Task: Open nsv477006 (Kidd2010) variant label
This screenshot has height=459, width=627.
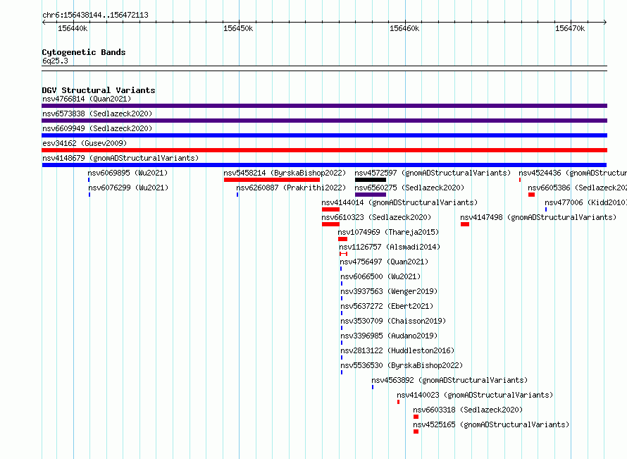Action: 585,202
